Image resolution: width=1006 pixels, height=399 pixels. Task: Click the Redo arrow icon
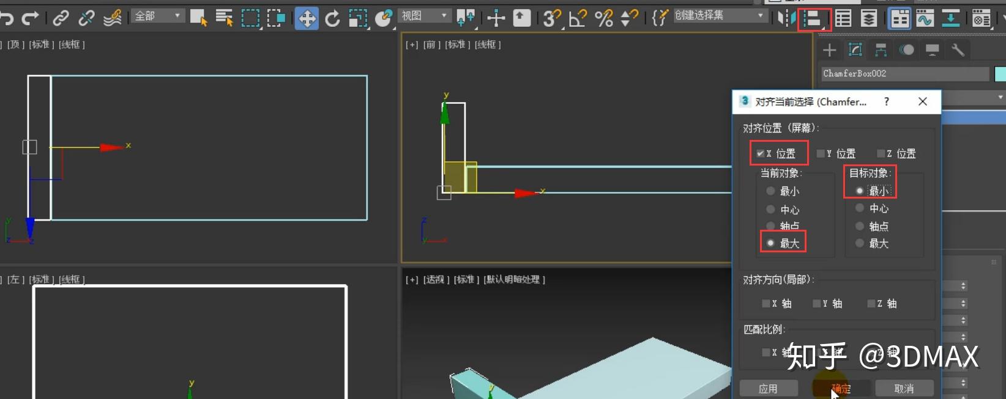click(x=30, y=18)
